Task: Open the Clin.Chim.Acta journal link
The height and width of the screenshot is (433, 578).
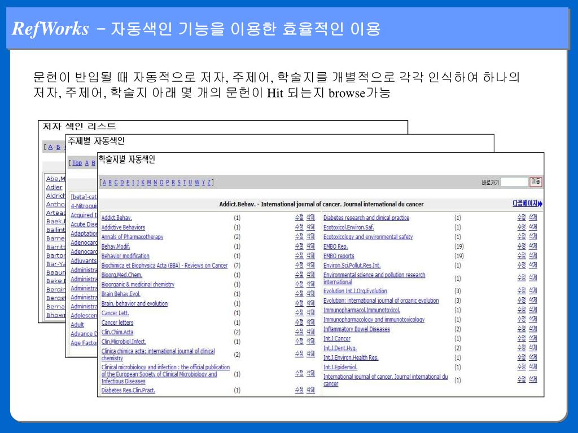Action: [x=117, y=333]
